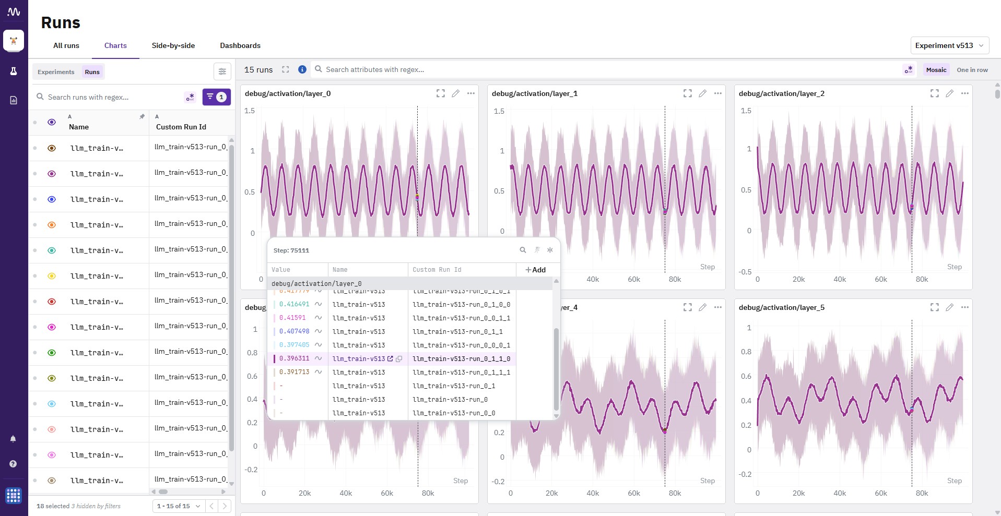The image size is (1001, 516).
Task: Open the flask experiments icon in sidebar
Action: coord(14,71)
